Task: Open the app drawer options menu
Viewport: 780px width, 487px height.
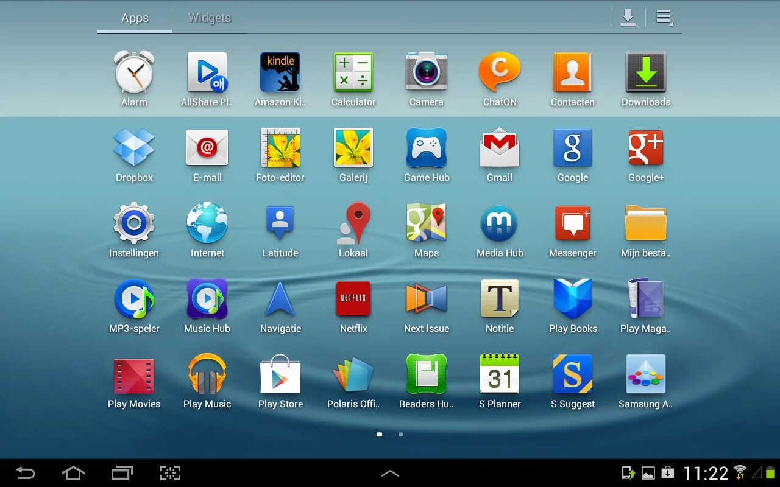Action: (664, 18)
